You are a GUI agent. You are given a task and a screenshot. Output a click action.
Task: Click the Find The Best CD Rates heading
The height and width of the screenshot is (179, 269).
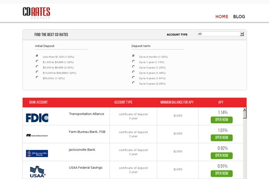pos(51,34)
